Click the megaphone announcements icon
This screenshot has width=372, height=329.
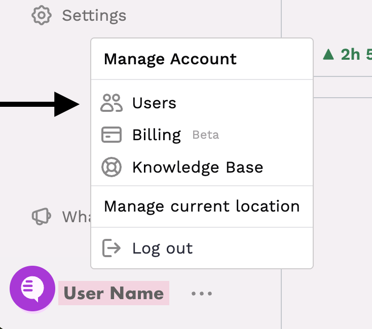pyautogui.click(x=42, y=217)
